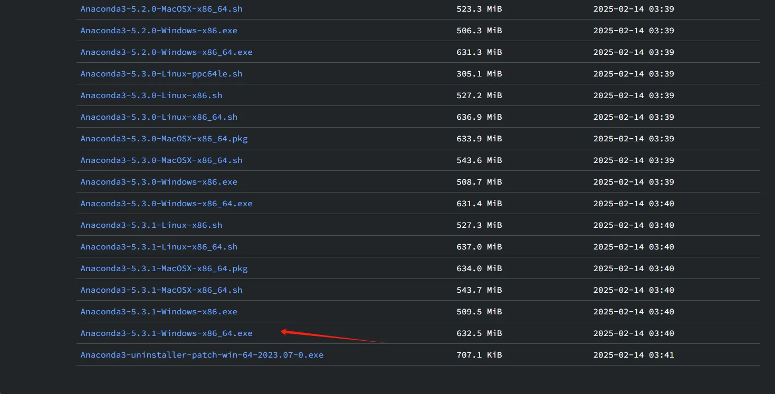The image size is (775, 394).
Task: Click the 506.3 MiB size value
Action: coord(479,31)
